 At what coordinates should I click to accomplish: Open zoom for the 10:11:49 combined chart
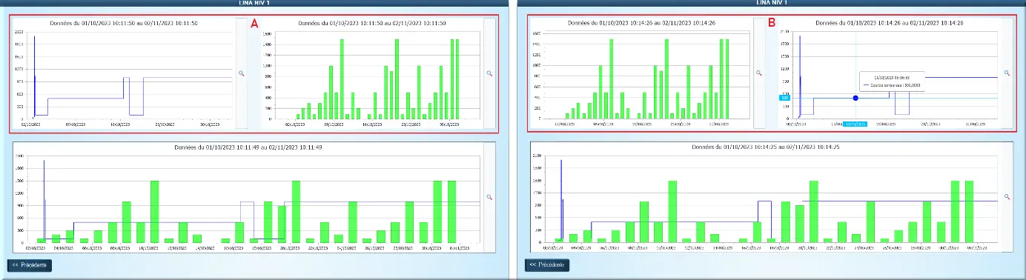(x=489, y=197)
